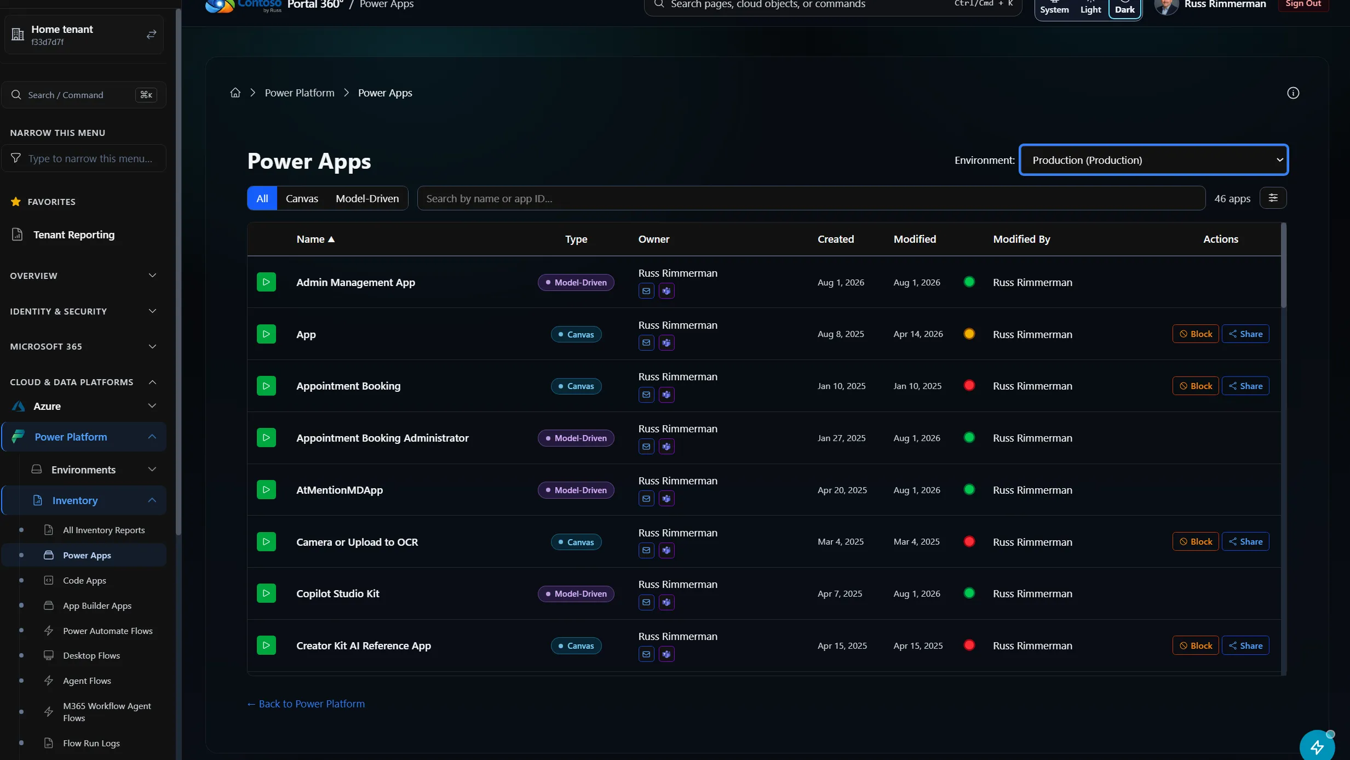Click the Favorites star icon
Viewport: 1350px width, 760px height.
pos(16,202)
